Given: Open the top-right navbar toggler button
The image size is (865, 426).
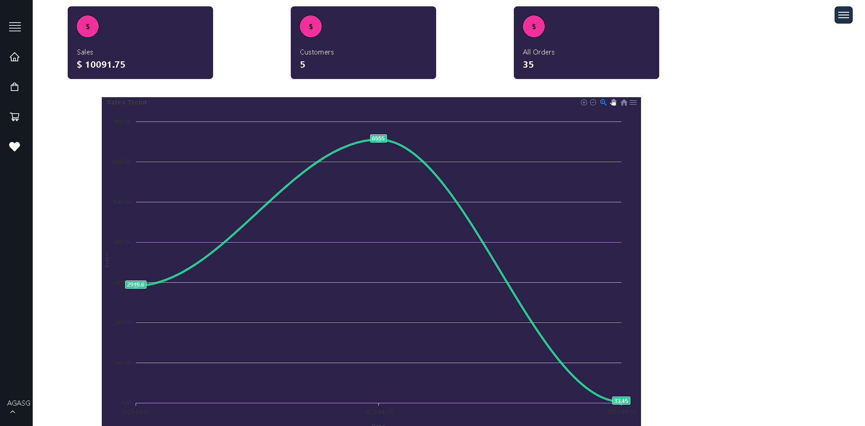Looking at the screenshot, I should point(843,15).
